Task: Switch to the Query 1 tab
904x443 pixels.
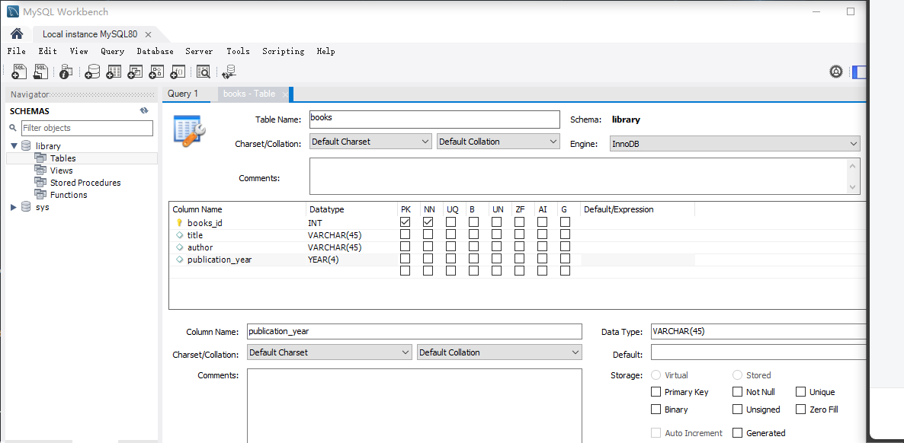Action: 183,94
